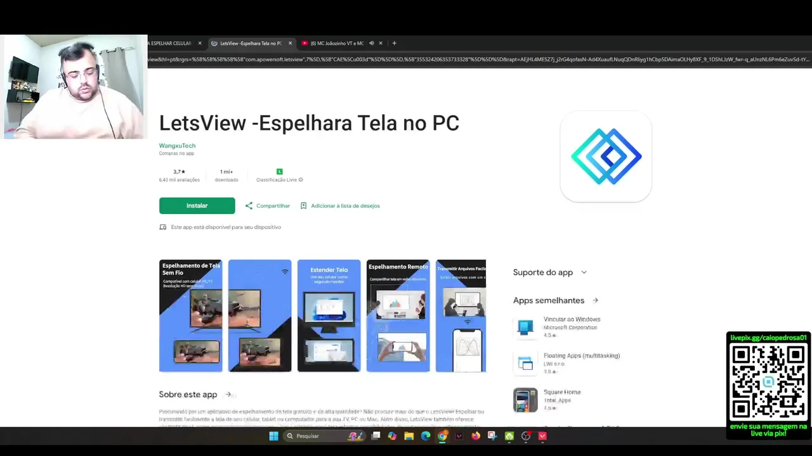Click the 3,7 star rating text

click(179, 172)
